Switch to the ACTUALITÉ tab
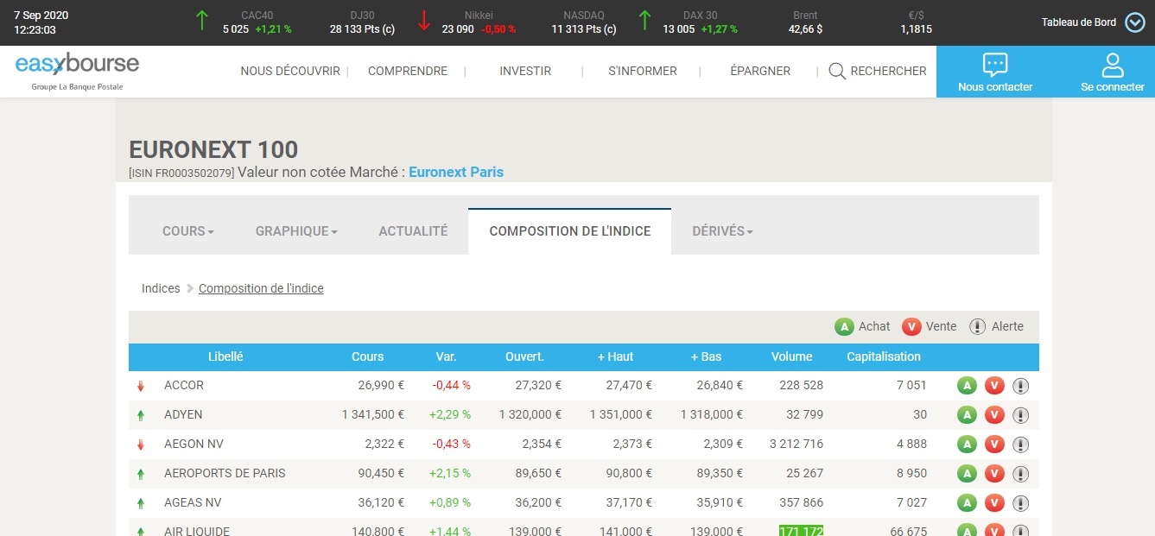This screenshot has width=1155, height=536. tap(413, 231)
